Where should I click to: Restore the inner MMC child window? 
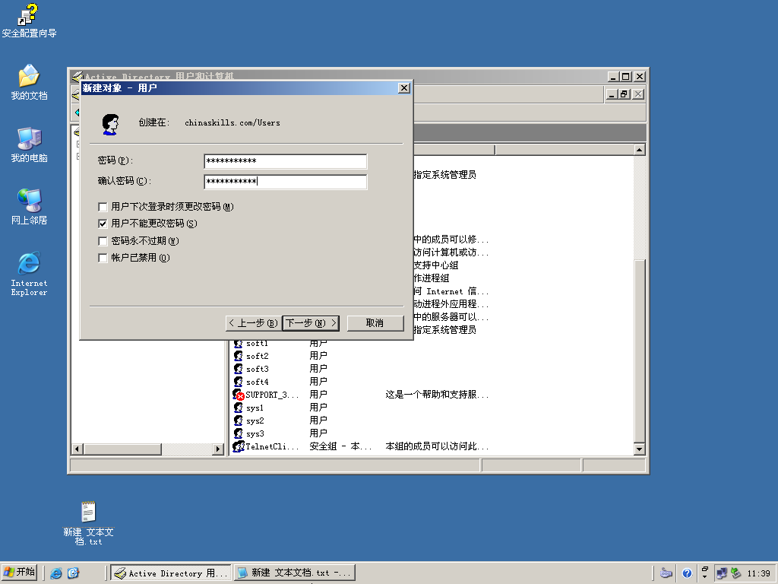pyautogui.click(x=625, y=94)
